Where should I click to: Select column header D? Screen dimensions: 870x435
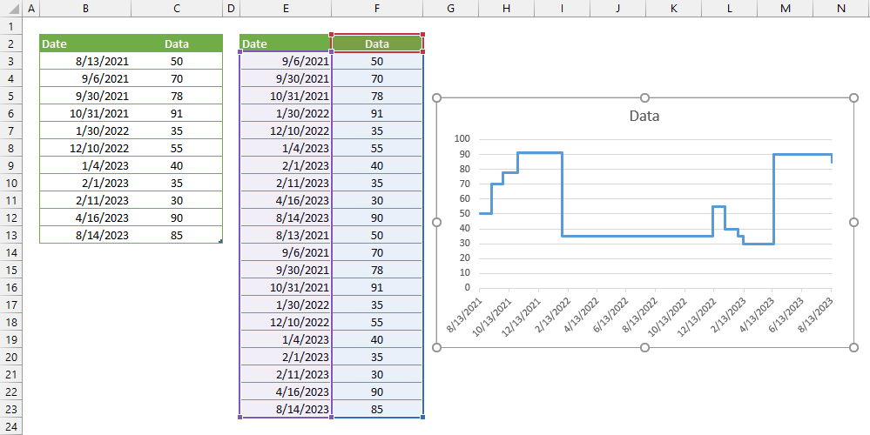tap(231, 9)
